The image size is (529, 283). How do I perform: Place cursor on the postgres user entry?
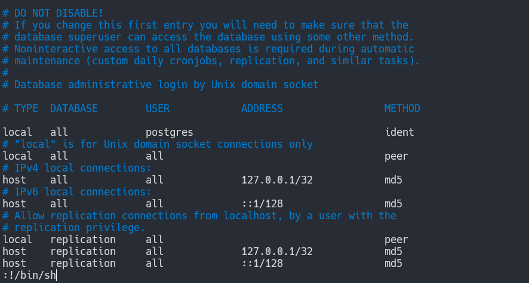pyautogui.click(x=170, y=132)
